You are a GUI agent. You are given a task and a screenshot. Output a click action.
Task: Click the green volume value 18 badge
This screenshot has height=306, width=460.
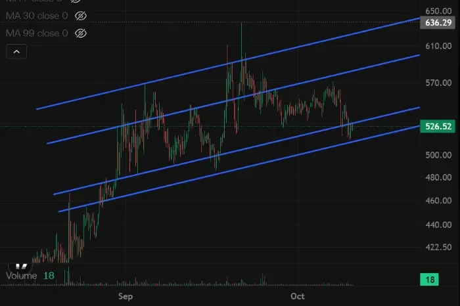[430, 279]
